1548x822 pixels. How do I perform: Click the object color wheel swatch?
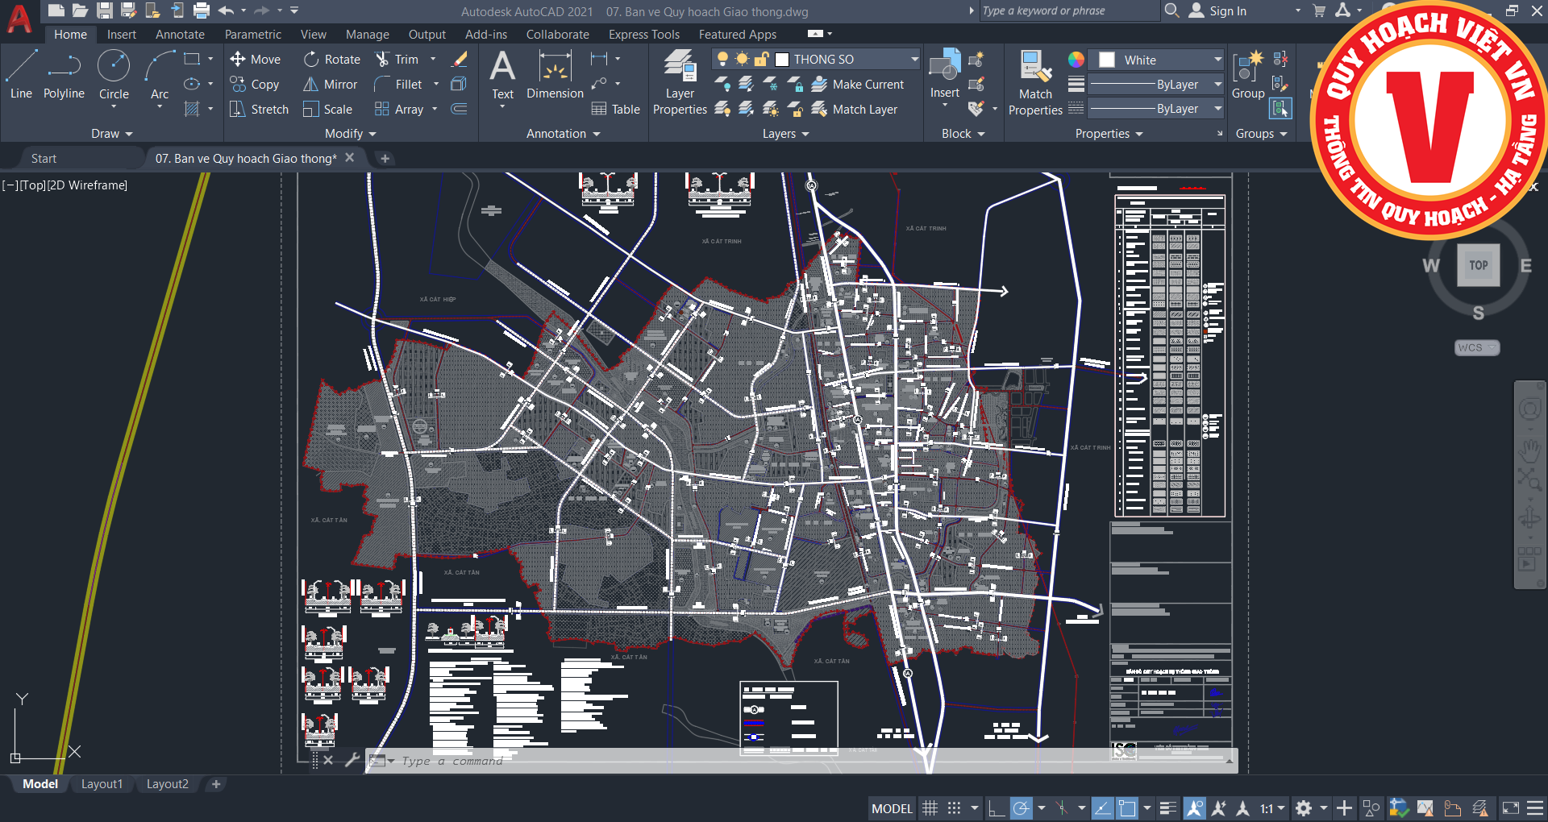(1076, 60)
